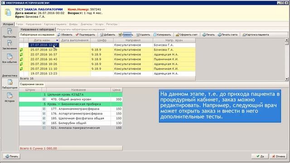
Task: Toggle checkbox for 521. Амилаза панкреатическая
Action: 44,128
